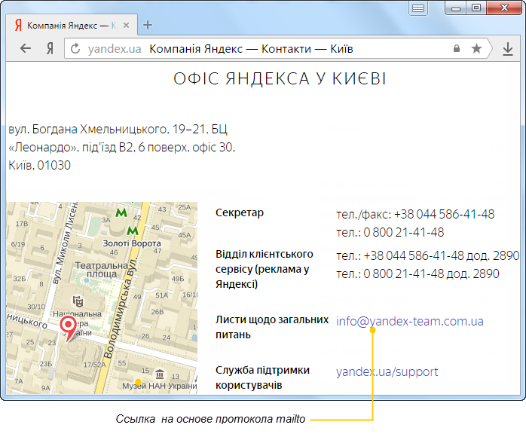Open the downloads arrow icon
Screen dimensions: 526x437
508,49
